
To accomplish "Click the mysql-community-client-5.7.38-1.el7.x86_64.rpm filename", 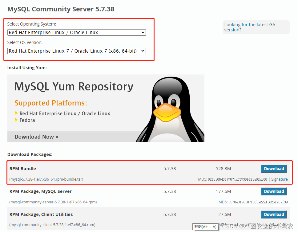I will tap(52, 225).
